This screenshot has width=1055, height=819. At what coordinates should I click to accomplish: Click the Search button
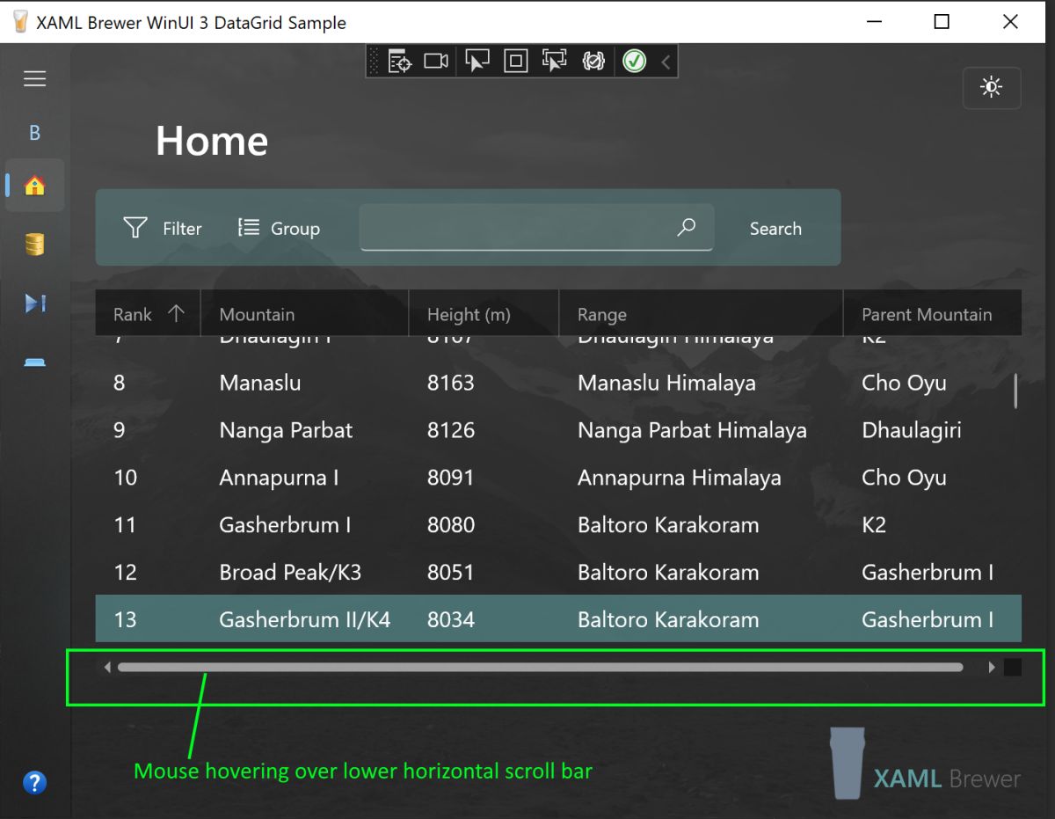(775, 229)
